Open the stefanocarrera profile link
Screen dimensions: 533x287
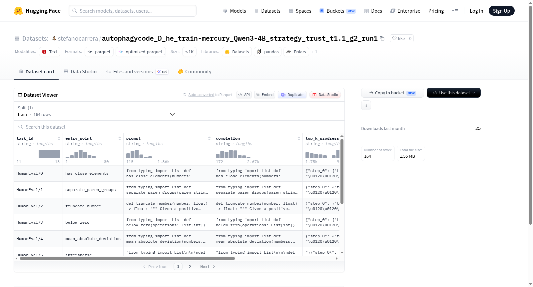coord(78,38)
